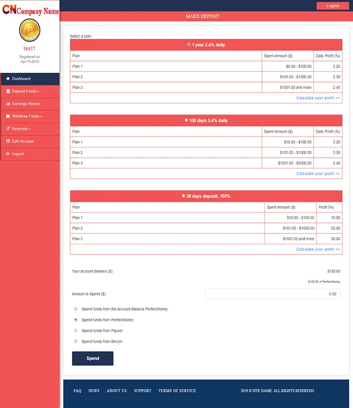This screenshot has height=408, width=353.
Task: Click the 2.20 daily profit cell
Action: coord(328,66)
